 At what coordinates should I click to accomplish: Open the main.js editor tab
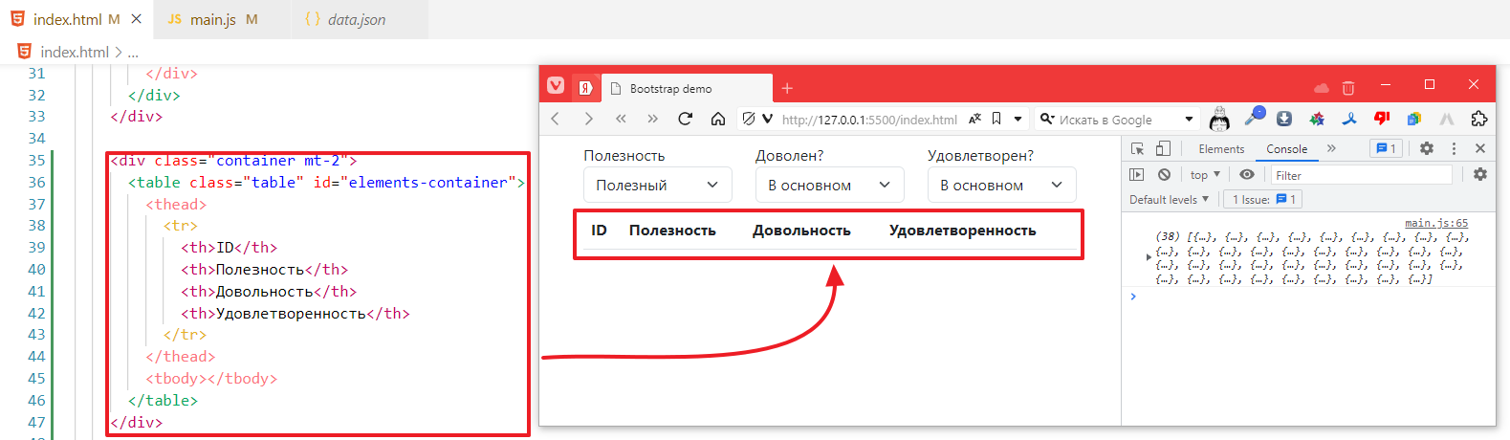(212, 19)
